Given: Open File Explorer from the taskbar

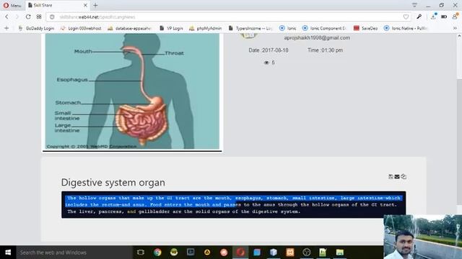Looking at the screenshot, I should coord(340,253).
